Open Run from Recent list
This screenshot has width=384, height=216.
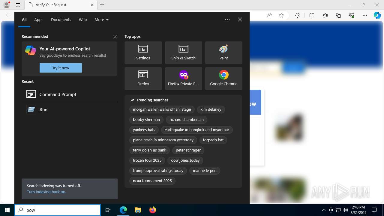click(x=69, y=109)
